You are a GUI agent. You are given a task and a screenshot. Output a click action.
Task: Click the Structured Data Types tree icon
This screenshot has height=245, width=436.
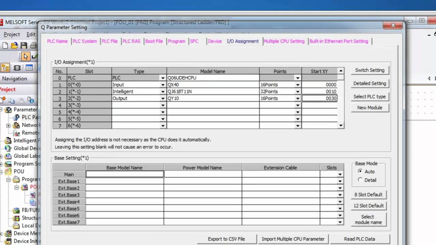16,218
